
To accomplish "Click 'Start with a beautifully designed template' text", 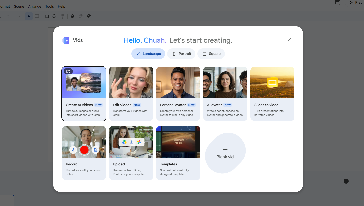I will 175,172.
